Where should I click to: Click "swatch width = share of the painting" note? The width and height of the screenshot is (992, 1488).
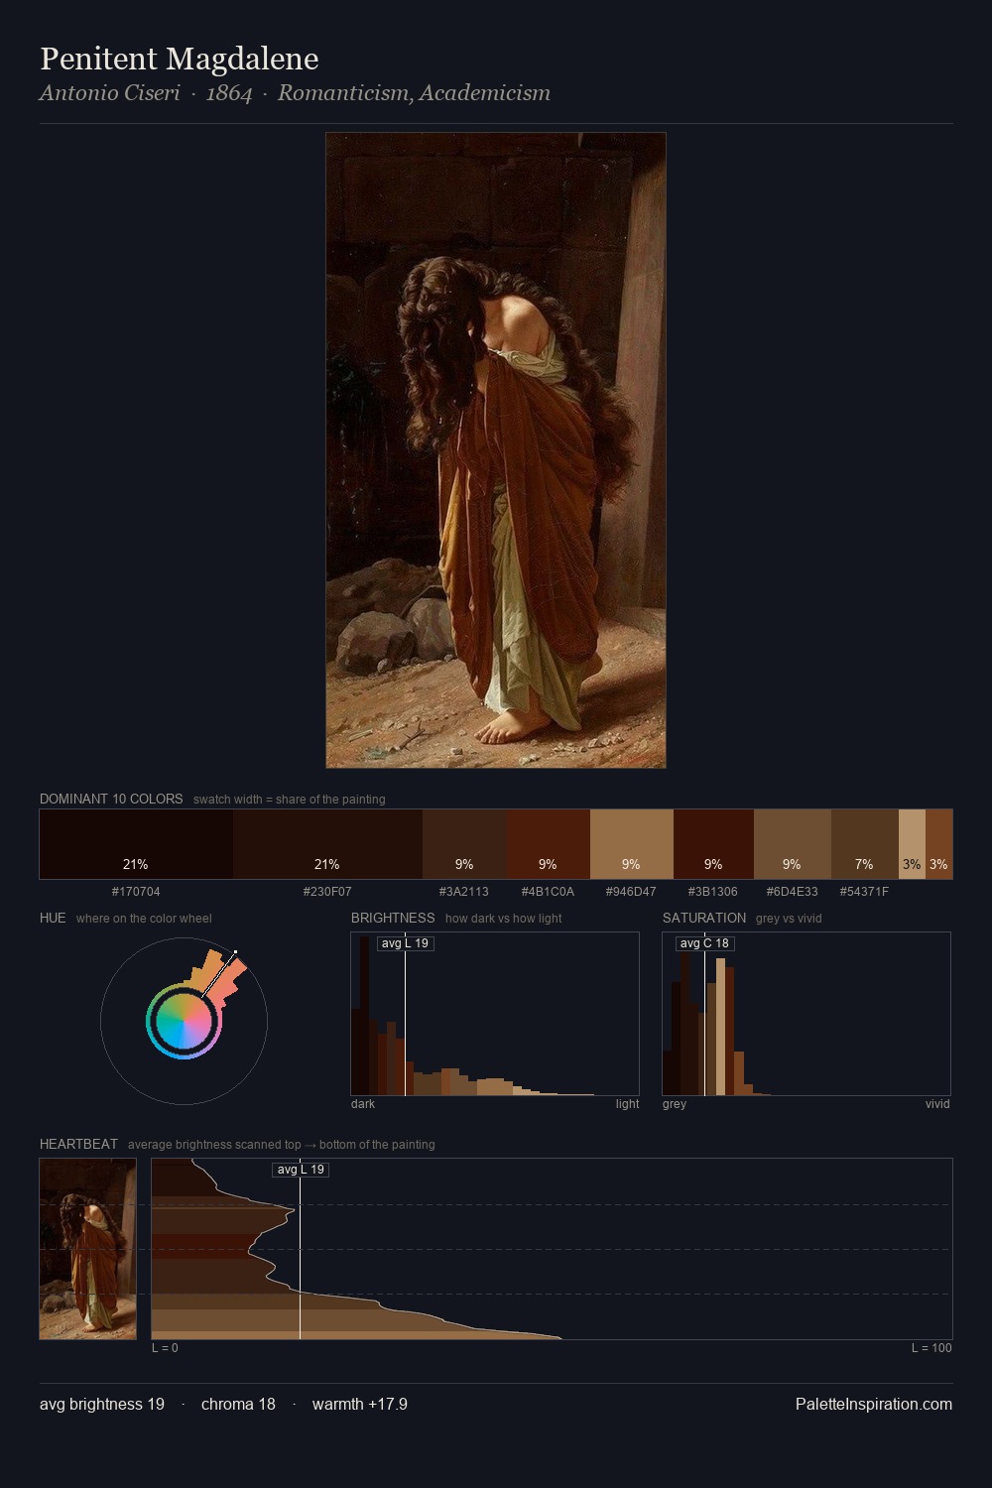(289, 800)
